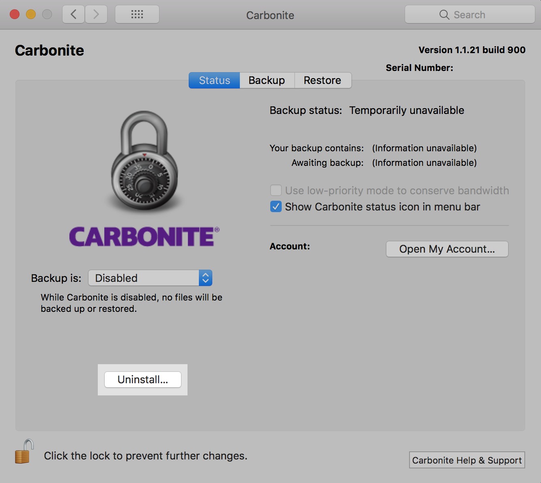The width and height of the screenshot is (541, 483).
Task: Go forward with the right arrow
Action: click(96, 15)
